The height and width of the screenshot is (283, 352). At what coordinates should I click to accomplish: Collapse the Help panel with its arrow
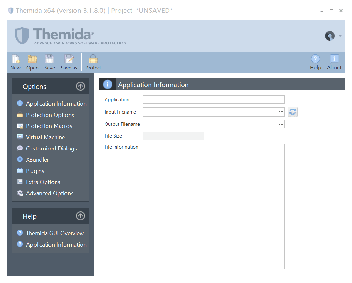pos(80,216)
